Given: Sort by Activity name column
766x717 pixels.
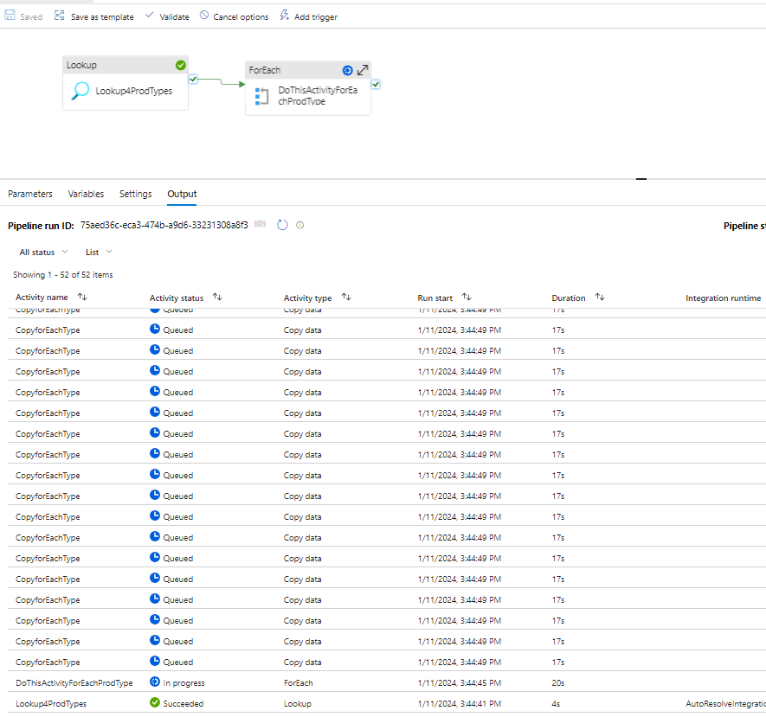Looking at the screenshot, I should [x=82, y=298].
